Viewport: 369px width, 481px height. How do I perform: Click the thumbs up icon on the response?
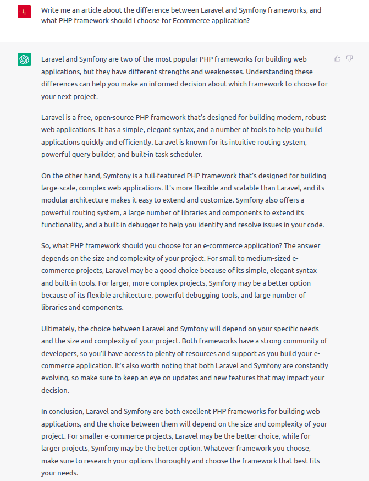[337, 58]
